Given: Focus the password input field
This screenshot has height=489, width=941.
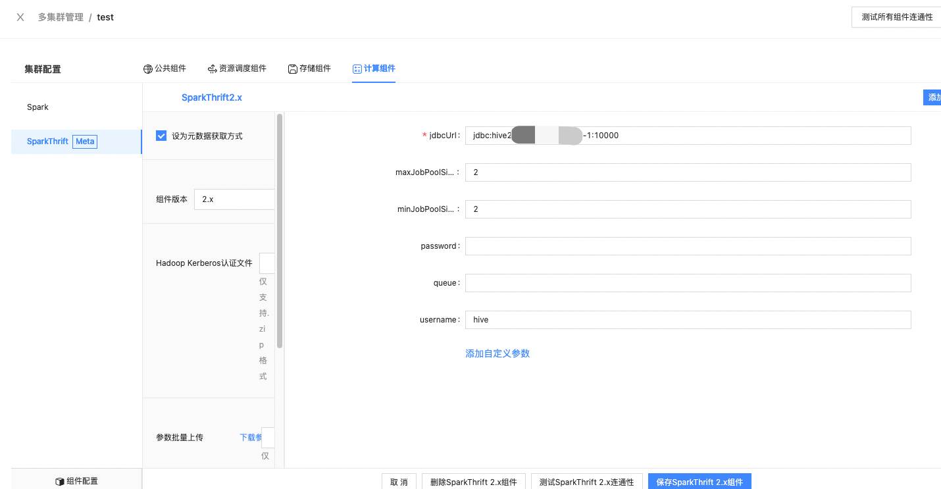Looking at the screenshot, I should point(688,246).
